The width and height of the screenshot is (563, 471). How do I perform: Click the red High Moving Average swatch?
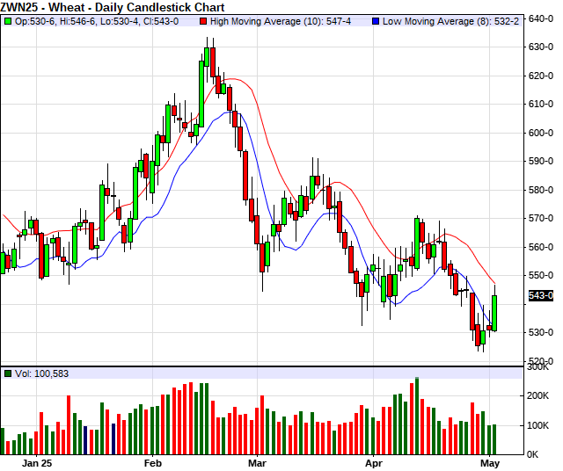click(x=205, y=18)
